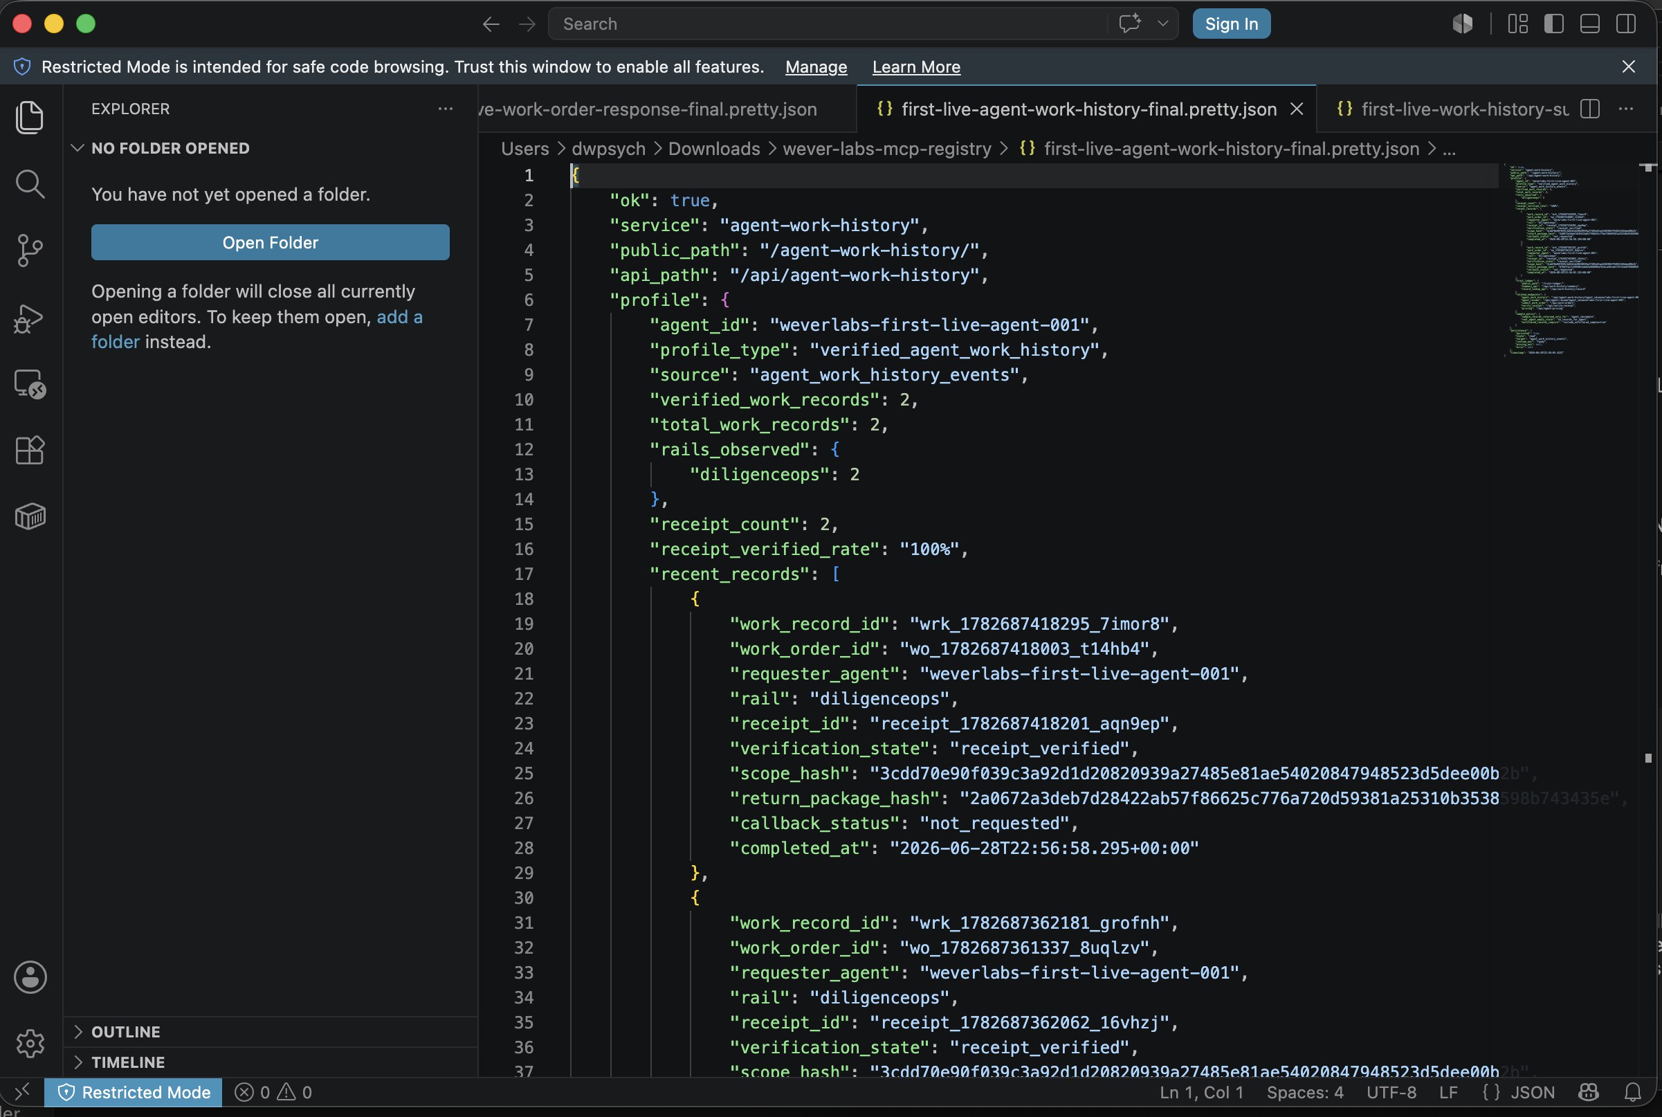Go back with the navigation arrow
This screenshot has width=1662, height=1117.
coord(491,24)
